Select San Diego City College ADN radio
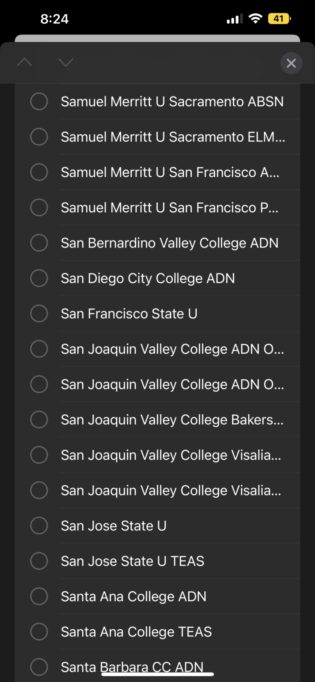Screen dimensions: 315x682 (39, 278)
